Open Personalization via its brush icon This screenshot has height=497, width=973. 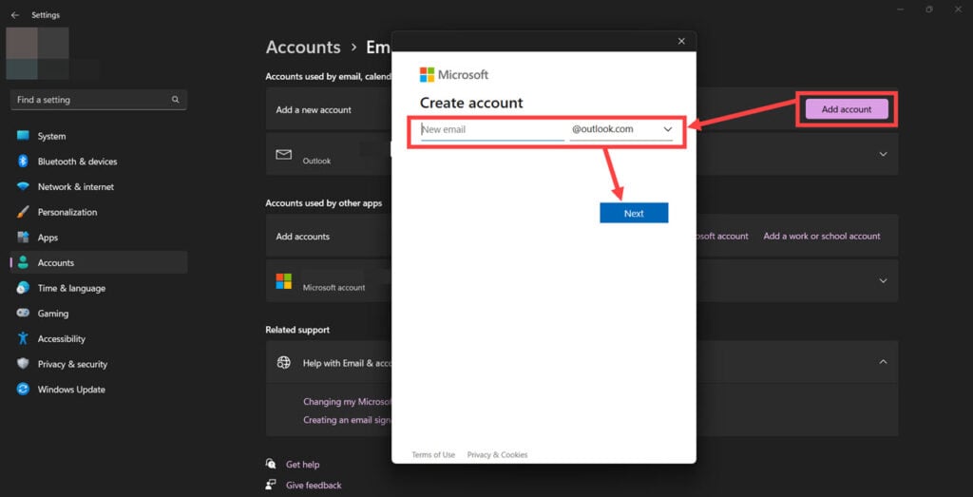[x=23, y=212]
